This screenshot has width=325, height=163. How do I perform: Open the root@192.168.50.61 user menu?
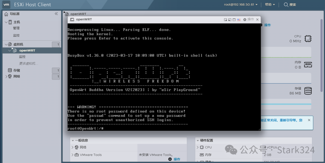click(241, 5)
